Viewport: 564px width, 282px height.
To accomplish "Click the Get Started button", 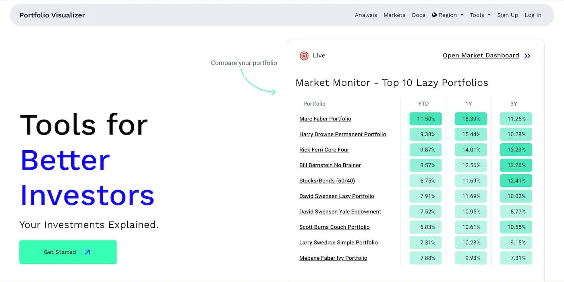I will [x=68, y=252].
